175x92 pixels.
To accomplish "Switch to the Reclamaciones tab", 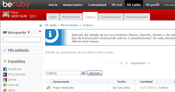I will coord(137,17).
